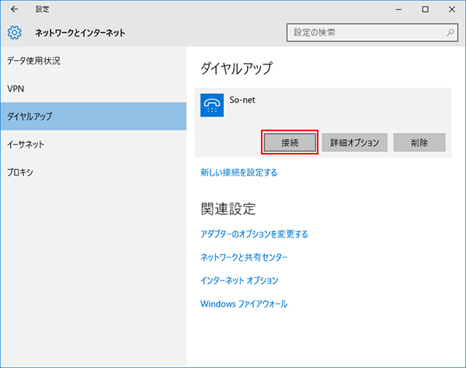The image size is (466, 368).
Task: Click 新しい接続を設定する link
Action: click(x=238, y=172)
